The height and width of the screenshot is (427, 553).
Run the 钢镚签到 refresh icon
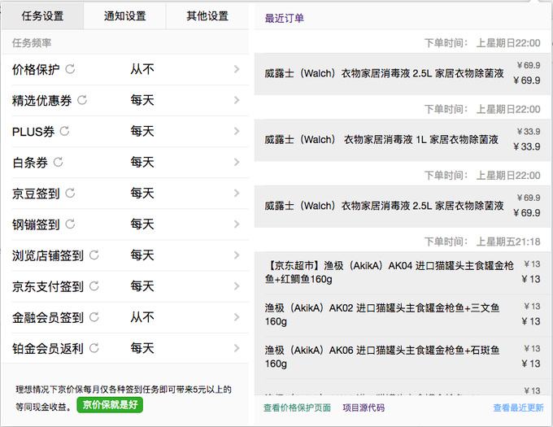pos(70,224)
